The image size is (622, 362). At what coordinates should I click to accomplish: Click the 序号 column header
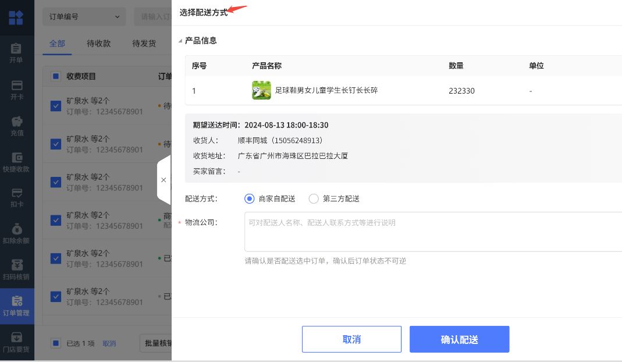tap(199, 66)
